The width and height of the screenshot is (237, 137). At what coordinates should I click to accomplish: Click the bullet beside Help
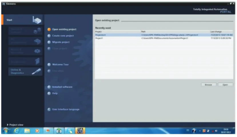[x=49, y=94]
